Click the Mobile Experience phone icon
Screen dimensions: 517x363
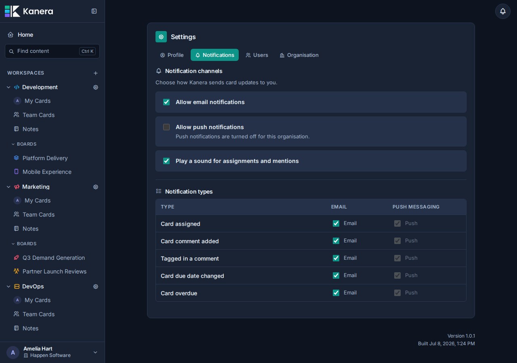coord(16,172)
